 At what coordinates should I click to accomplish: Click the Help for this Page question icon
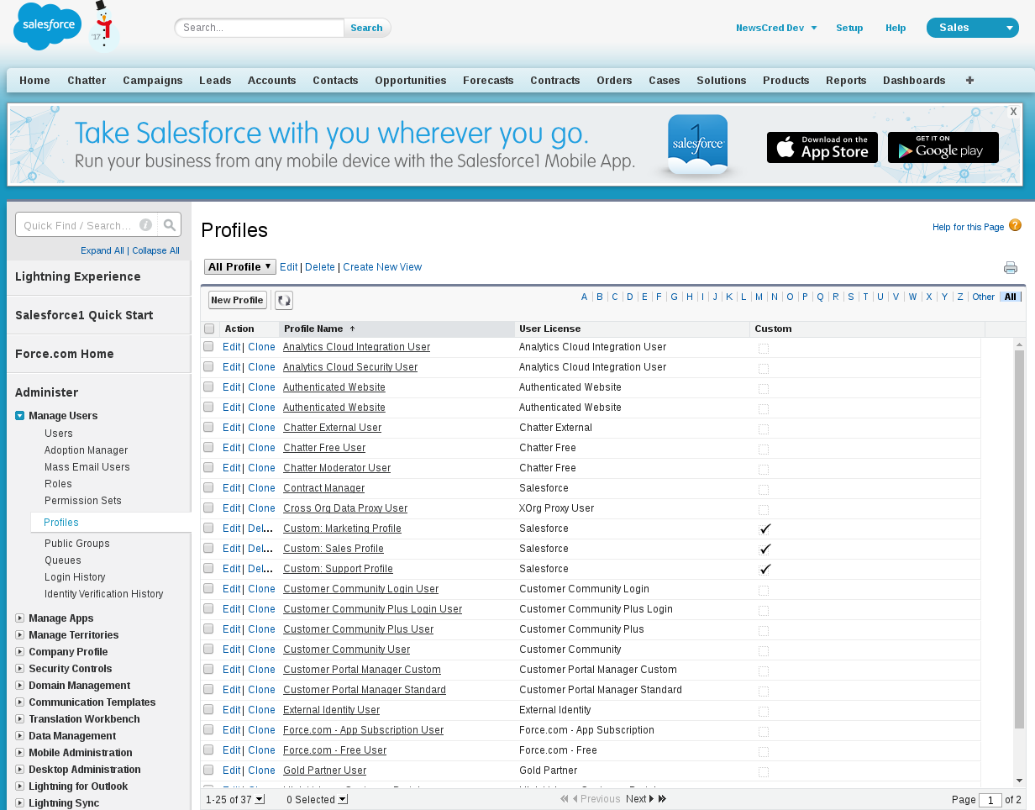point(1015,225)
